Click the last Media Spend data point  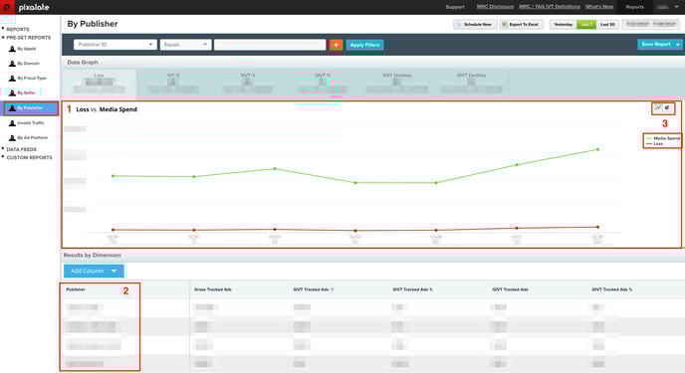click(x=597, y=149)
